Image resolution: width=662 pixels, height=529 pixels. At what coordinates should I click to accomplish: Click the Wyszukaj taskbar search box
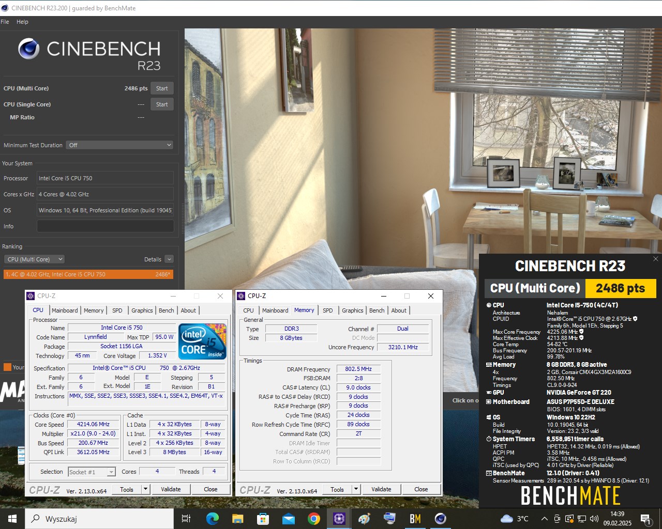[99, 519]
